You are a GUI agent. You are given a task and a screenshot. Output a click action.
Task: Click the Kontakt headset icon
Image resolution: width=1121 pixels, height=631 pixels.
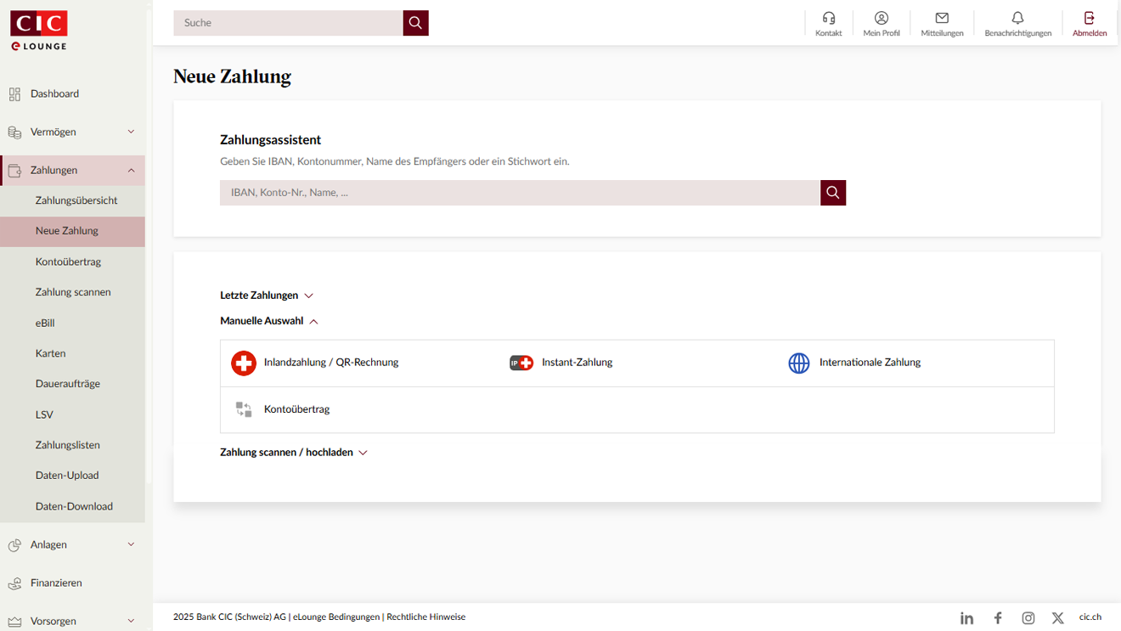828,19
